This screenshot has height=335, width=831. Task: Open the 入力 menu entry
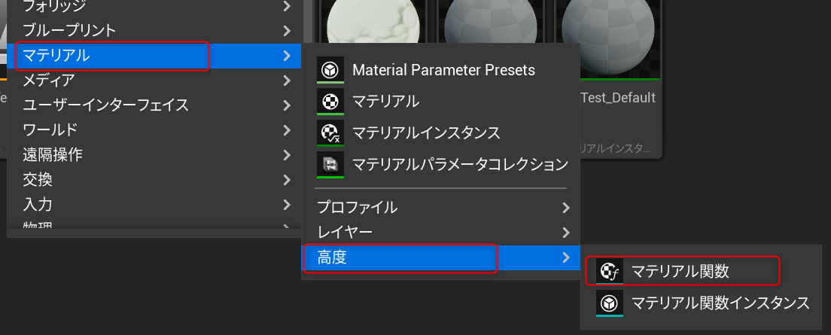(155, 205)
